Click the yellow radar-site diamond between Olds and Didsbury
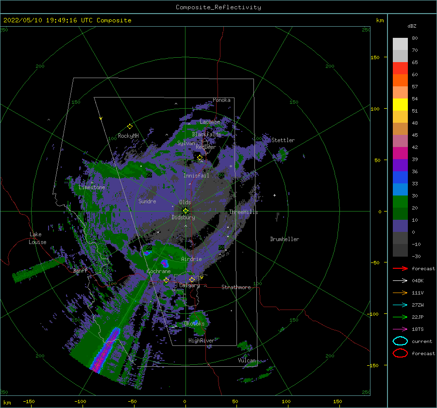The height and width of the screenshot is (408, 437). 185,211
